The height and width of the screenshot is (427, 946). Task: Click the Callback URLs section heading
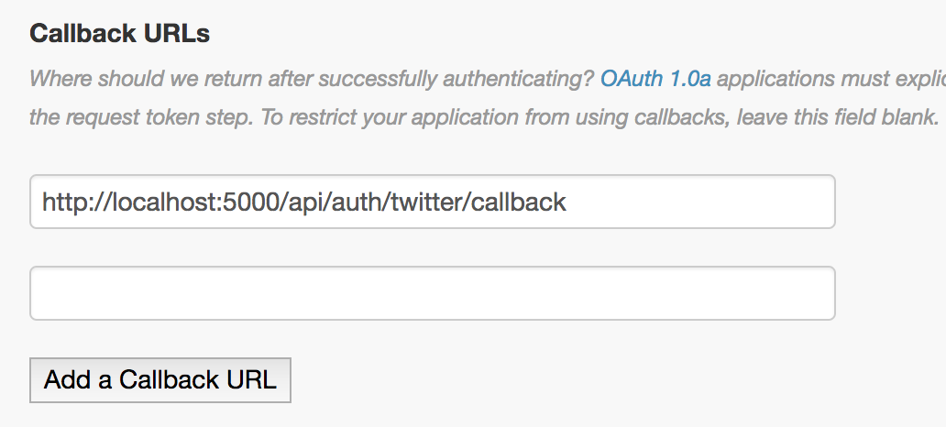tap(120, 34)
